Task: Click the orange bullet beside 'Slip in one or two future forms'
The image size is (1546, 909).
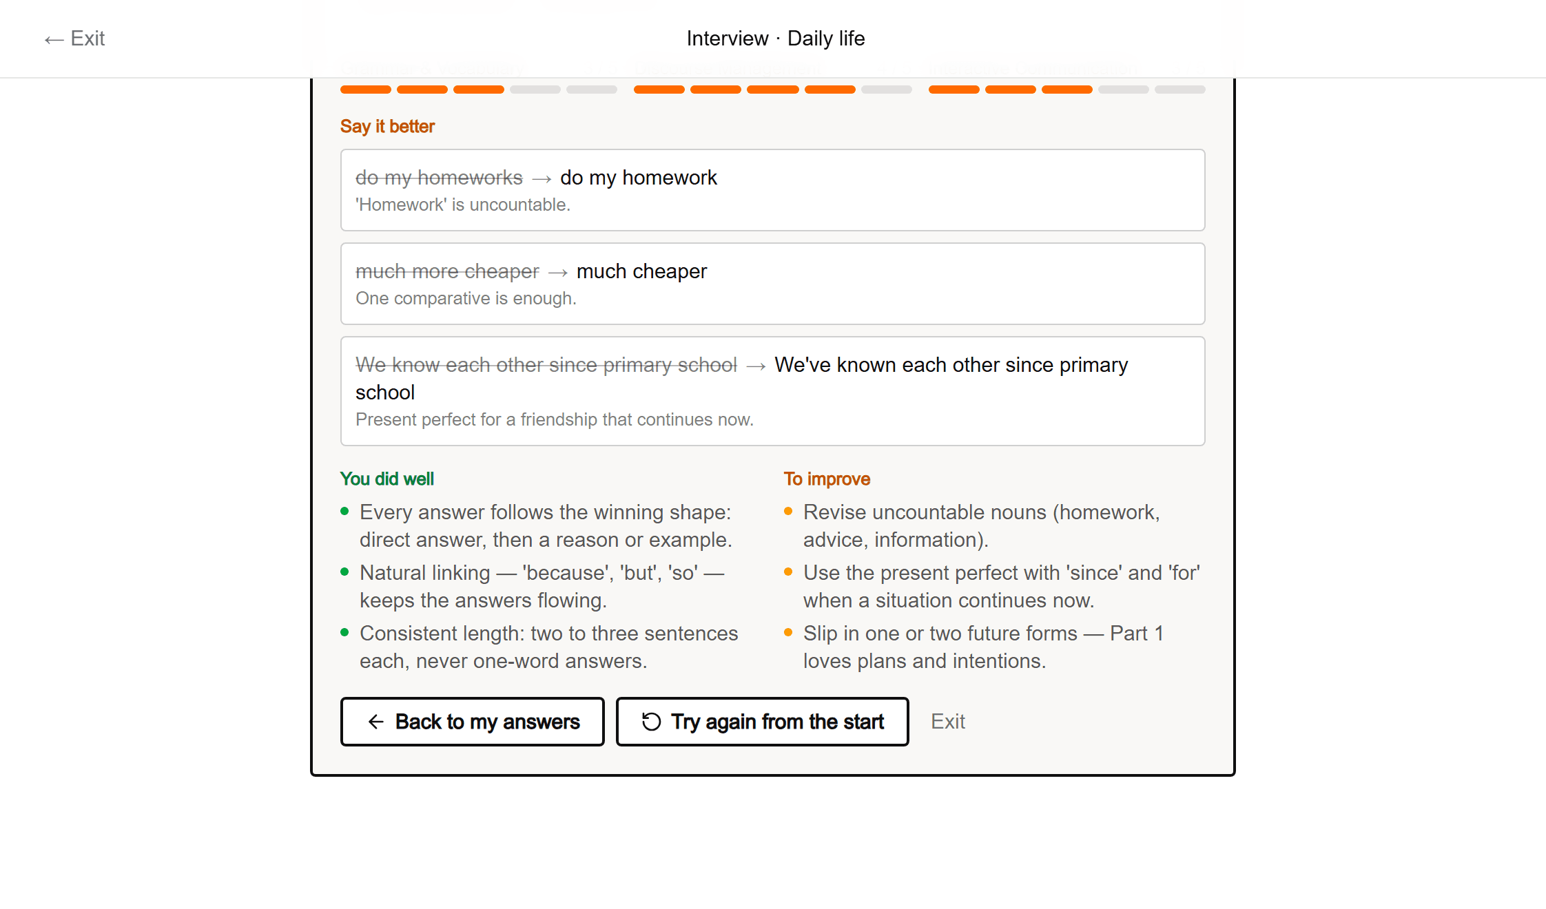Action: [788, 632]
